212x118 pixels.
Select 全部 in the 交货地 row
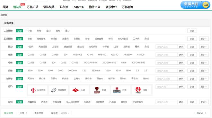point(20,78)
